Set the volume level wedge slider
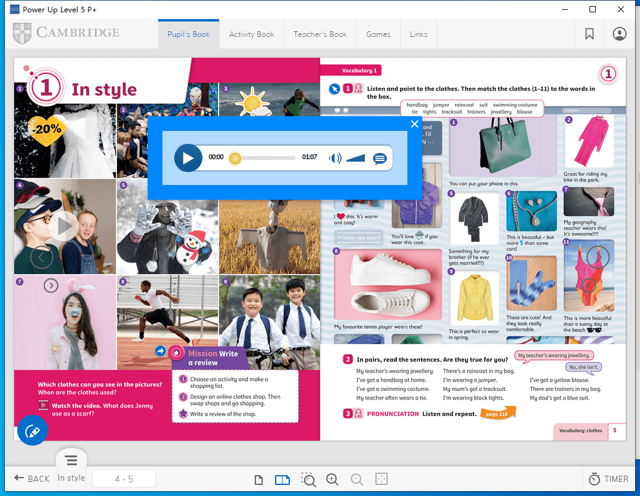Screen dimensions: 640x496 pyautogui.click(x=356, y=158)
